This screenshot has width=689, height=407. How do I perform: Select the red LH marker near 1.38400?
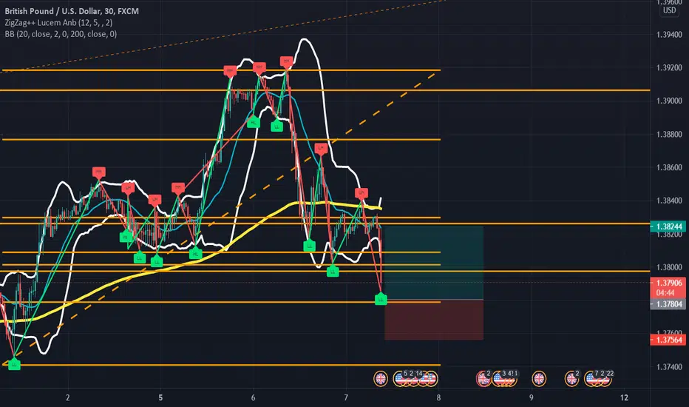pyautogui.click(x=362, y=194)
